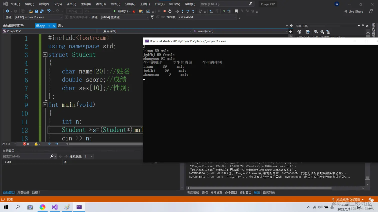This screenshot has height=212, width=378.
Task: Click the Restart debugging icon
Action: (x=170, y=11)
